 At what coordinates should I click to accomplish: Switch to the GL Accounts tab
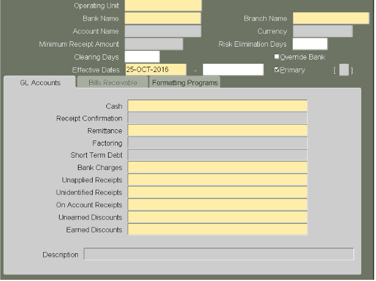(x=40, y=83)
